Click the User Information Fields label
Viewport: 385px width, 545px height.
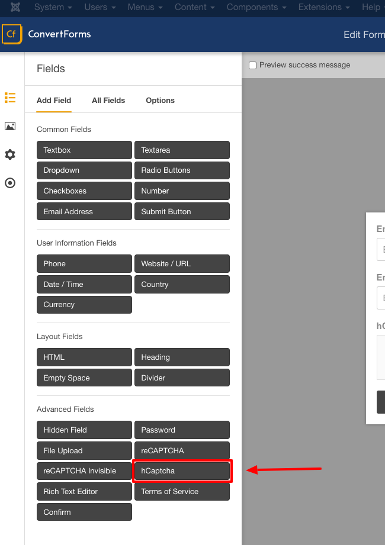click(x=76, y=243)
